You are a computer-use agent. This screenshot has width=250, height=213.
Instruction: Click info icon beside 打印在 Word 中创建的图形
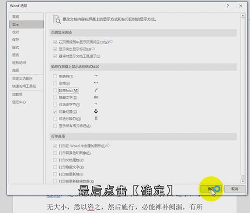(108, 145)
